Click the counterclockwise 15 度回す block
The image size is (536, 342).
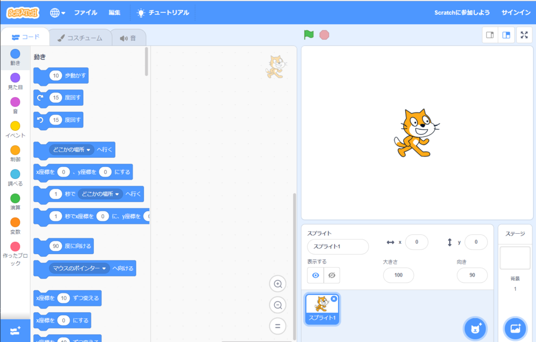58,120
